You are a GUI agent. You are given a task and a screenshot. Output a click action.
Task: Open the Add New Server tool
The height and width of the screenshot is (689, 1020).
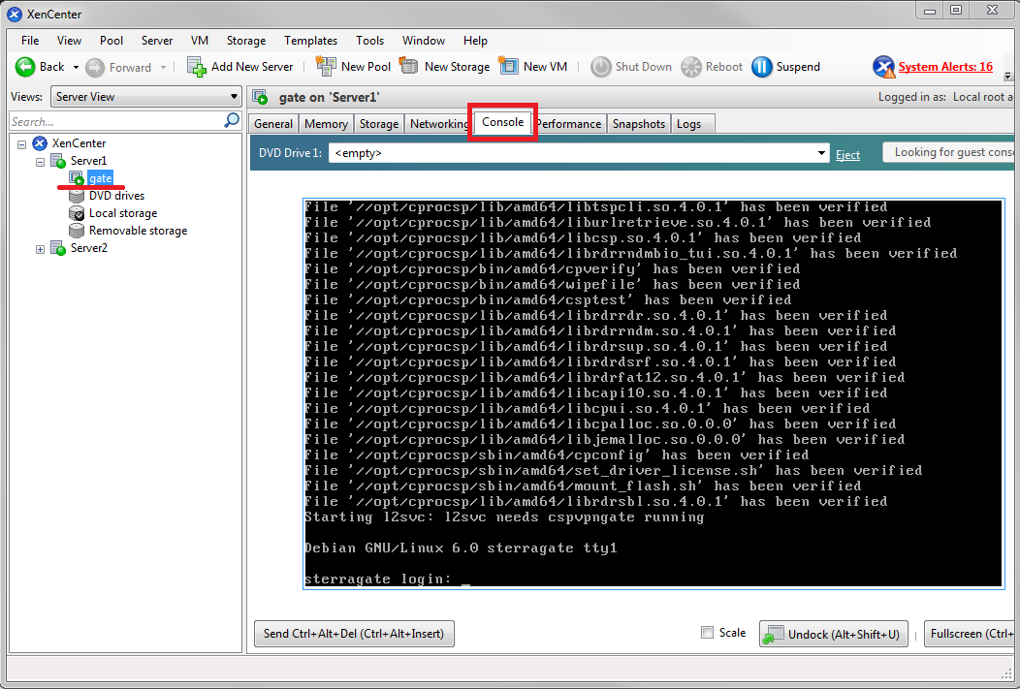click(x=240, y=66)
